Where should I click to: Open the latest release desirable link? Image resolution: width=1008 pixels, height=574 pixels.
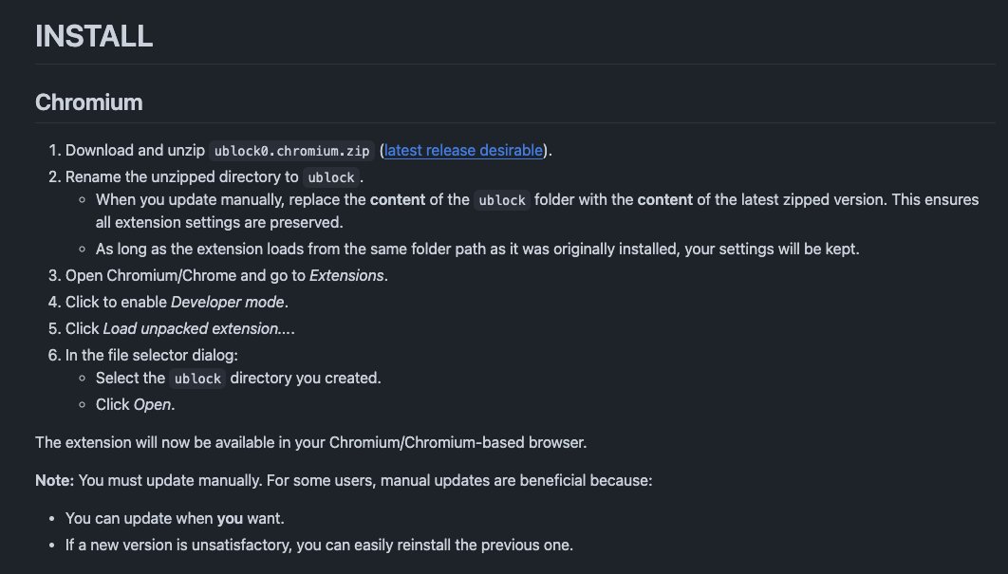pyautogui.click(x=463, y=151)
